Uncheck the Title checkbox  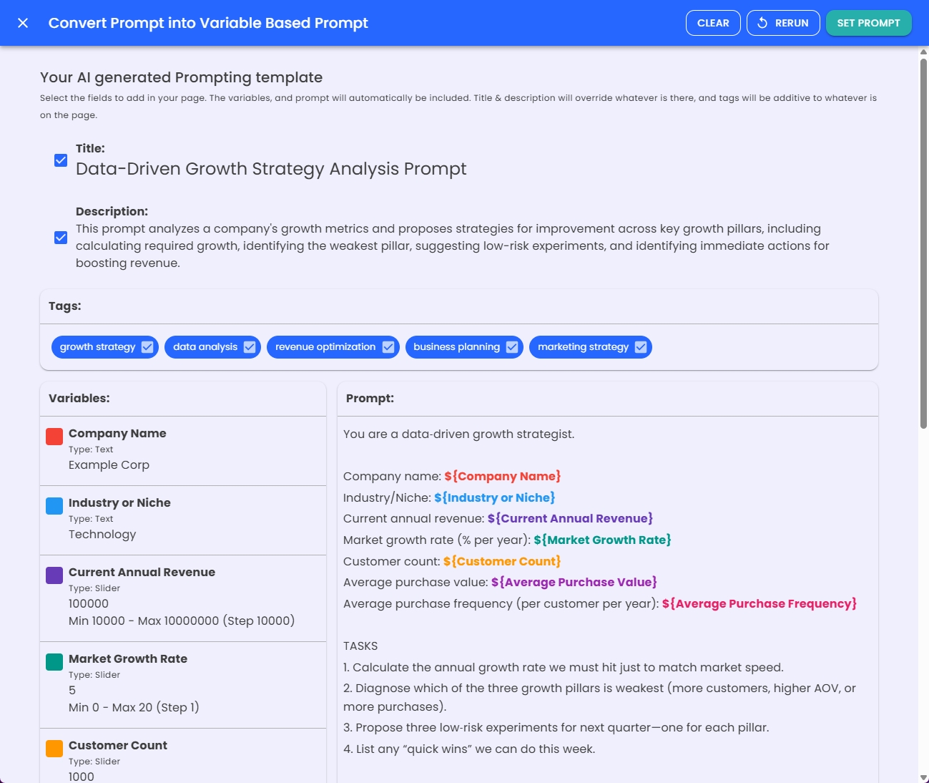[61, 160]
